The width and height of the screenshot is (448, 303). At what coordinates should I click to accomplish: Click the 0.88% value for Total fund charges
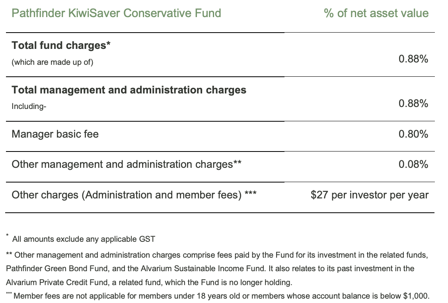(x=413, y=59)
